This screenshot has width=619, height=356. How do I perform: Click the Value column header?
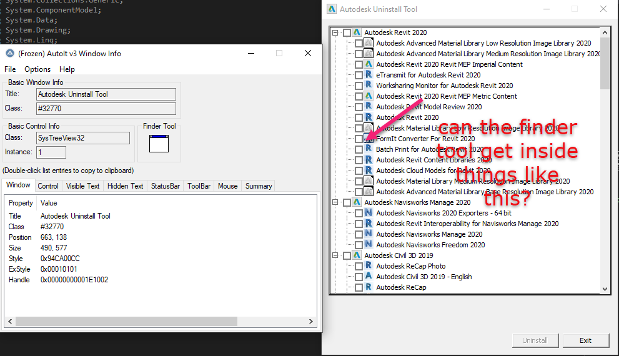[49, 203]
